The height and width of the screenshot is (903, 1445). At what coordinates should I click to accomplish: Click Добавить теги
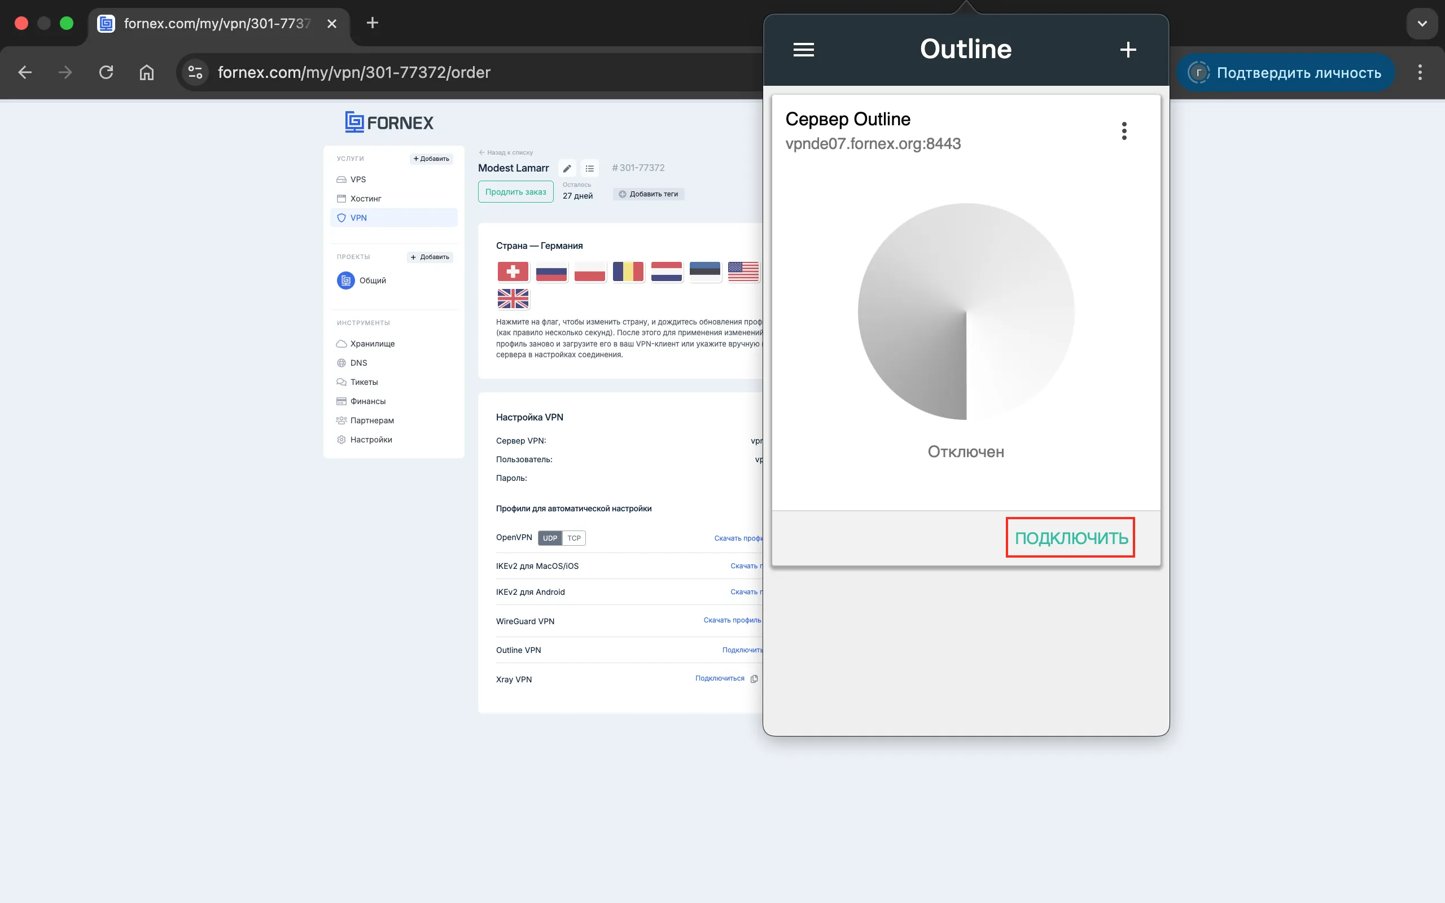click(649, 194)
